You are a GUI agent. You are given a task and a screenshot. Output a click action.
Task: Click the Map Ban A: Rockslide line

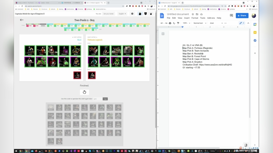pyautogui.click(x=193, y=53)
